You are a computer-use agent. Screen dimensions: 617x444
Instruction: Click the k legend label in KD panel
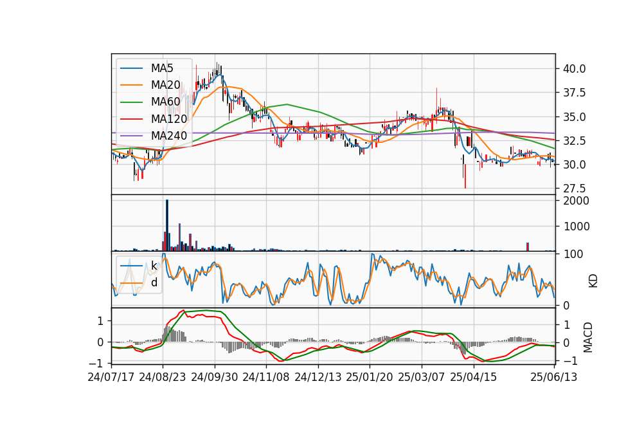[x=154, y=266]
